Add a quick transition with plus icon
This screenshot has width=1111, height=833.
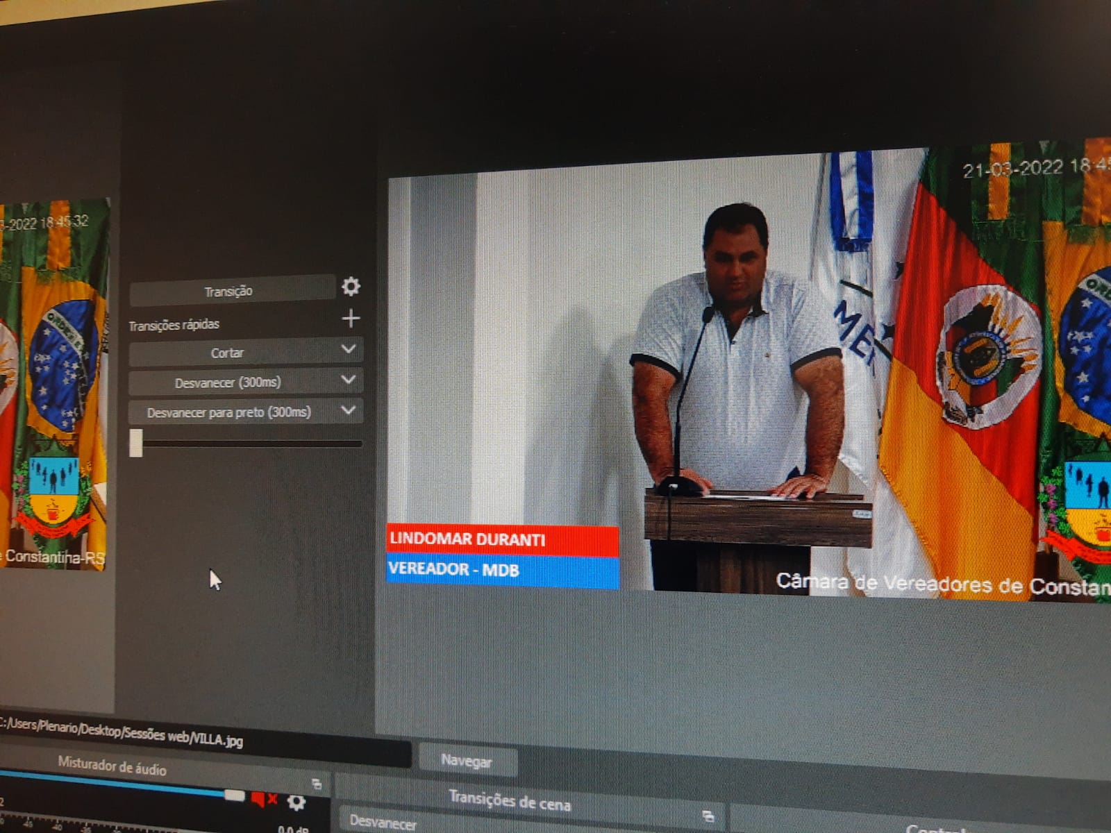351,319
